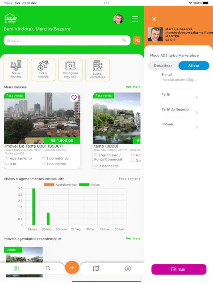Click the Buscar search input field
Image resolution: width=213 pixels, height=284 pixels.
(x=67, y=40)
